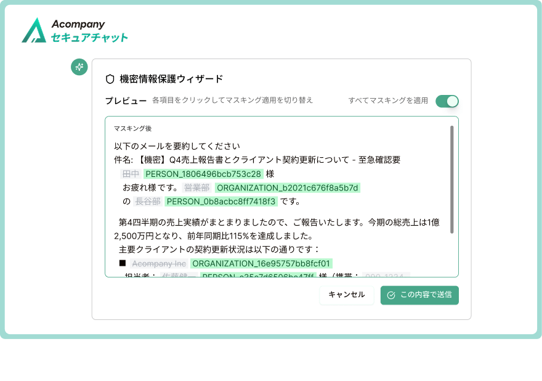This screenshot has height=381, width=542.
Task: Disable the すべてマスキングを適用 toggle switch
Action: coord(448,101)
